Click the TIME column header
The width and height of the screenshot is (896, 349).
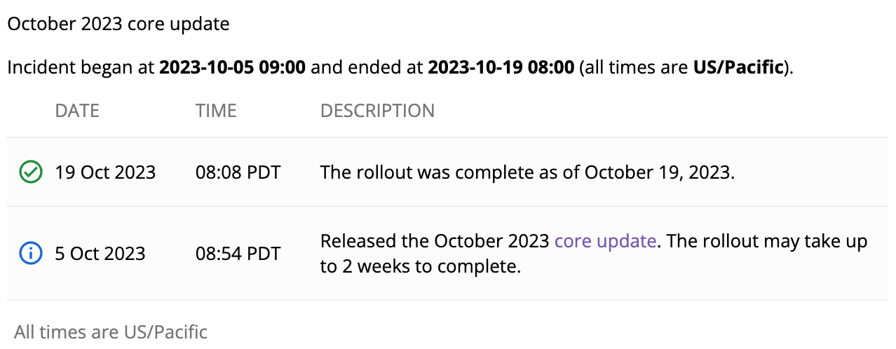pos(216,111)
